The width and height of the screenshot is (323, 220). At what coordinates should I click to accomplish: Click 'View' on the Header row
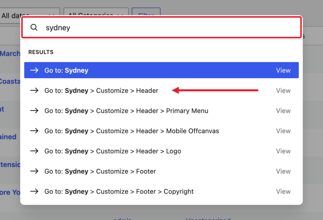[x=283, y=90]
